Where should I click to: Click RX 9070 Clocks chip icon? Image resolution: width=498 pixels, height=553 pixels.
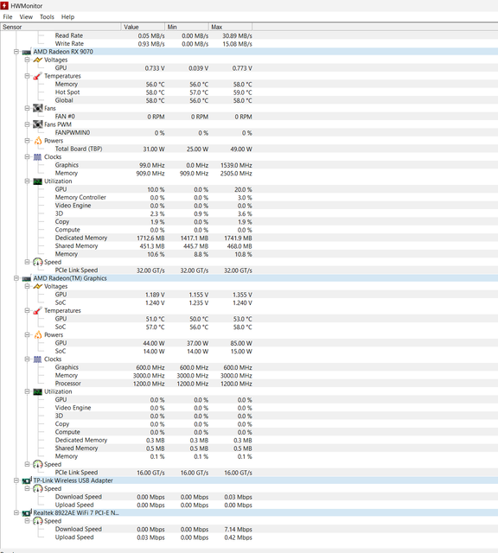point(37,157)
